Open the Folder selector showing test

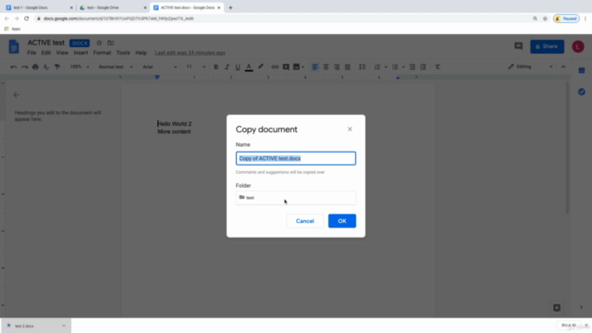[296, 197]
